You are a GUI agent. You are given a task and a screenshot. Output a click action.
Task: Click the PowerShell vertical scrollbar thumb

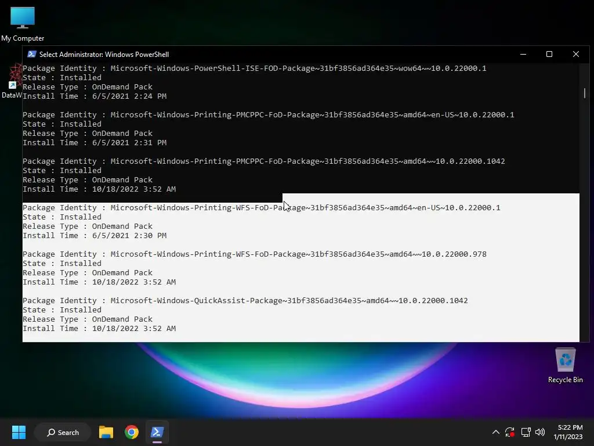coord(585,93)
